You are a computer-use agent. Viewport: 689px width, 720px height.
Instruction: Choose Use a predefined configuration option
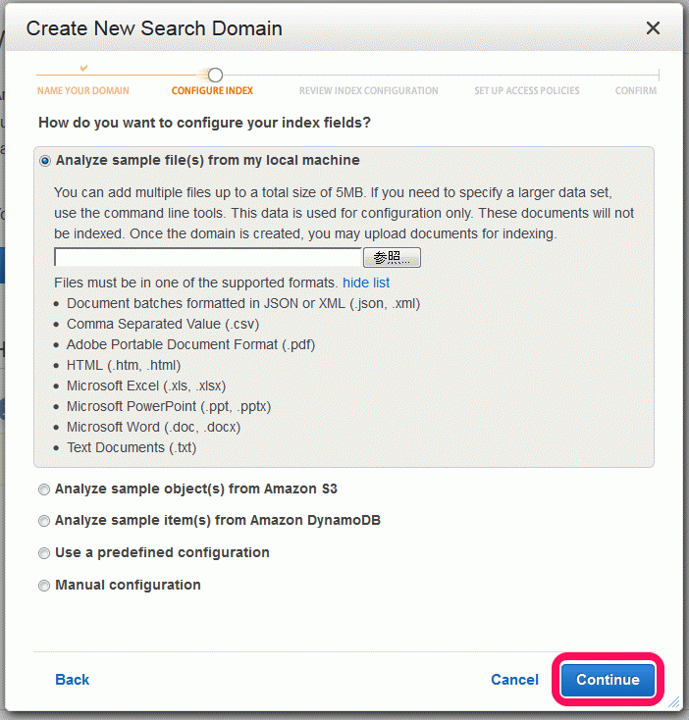pyautogui.click(x=44, y=553)
